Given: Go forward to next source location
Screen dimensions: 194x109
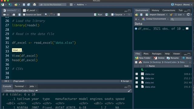Looking at the screenshot, I should [8, 15].
